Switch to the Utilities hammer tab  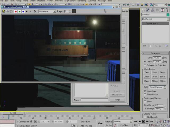[167, 10]
